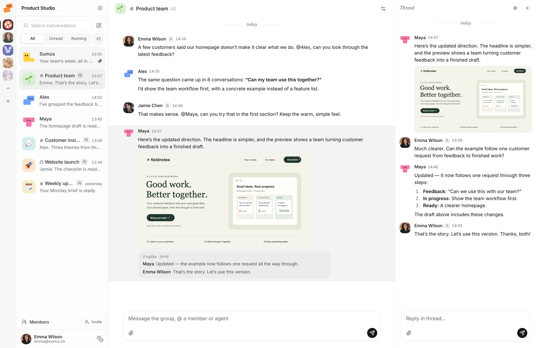This screenshot has height=348, width=536.
Task: Click the orange app logo in rail
Action: (x=8, y=8)
